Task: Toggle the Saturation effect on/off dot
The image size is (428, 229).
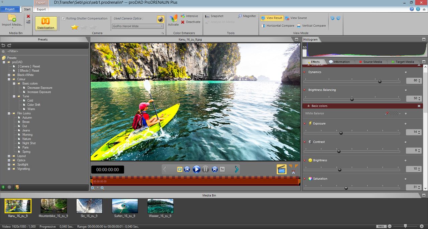Action: (x=304, y=179)
